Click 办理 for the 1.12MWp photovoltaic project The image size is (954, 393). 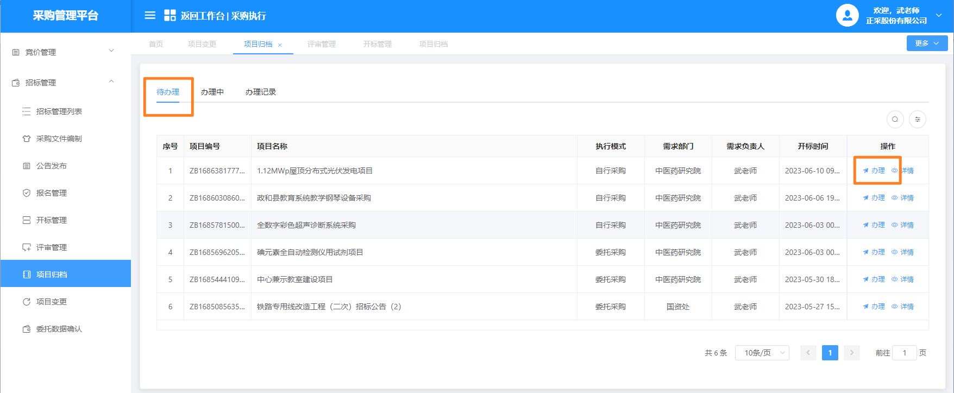tap(874, 171)
